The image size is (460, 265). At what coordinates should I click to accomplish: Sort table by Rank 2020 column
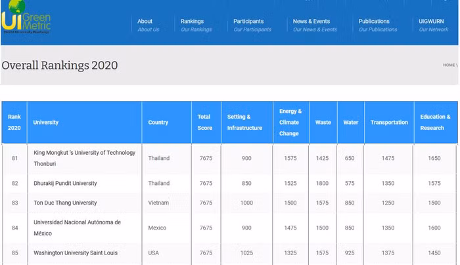point(14,122)
